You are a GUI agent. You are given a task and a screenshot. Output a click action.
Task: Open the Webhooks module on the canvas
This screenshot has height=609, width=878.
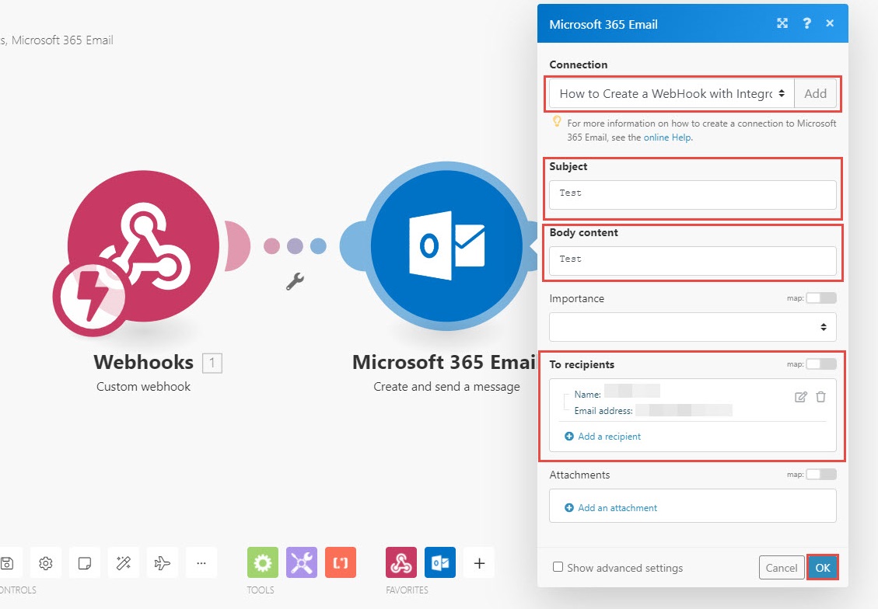point(143,245)
